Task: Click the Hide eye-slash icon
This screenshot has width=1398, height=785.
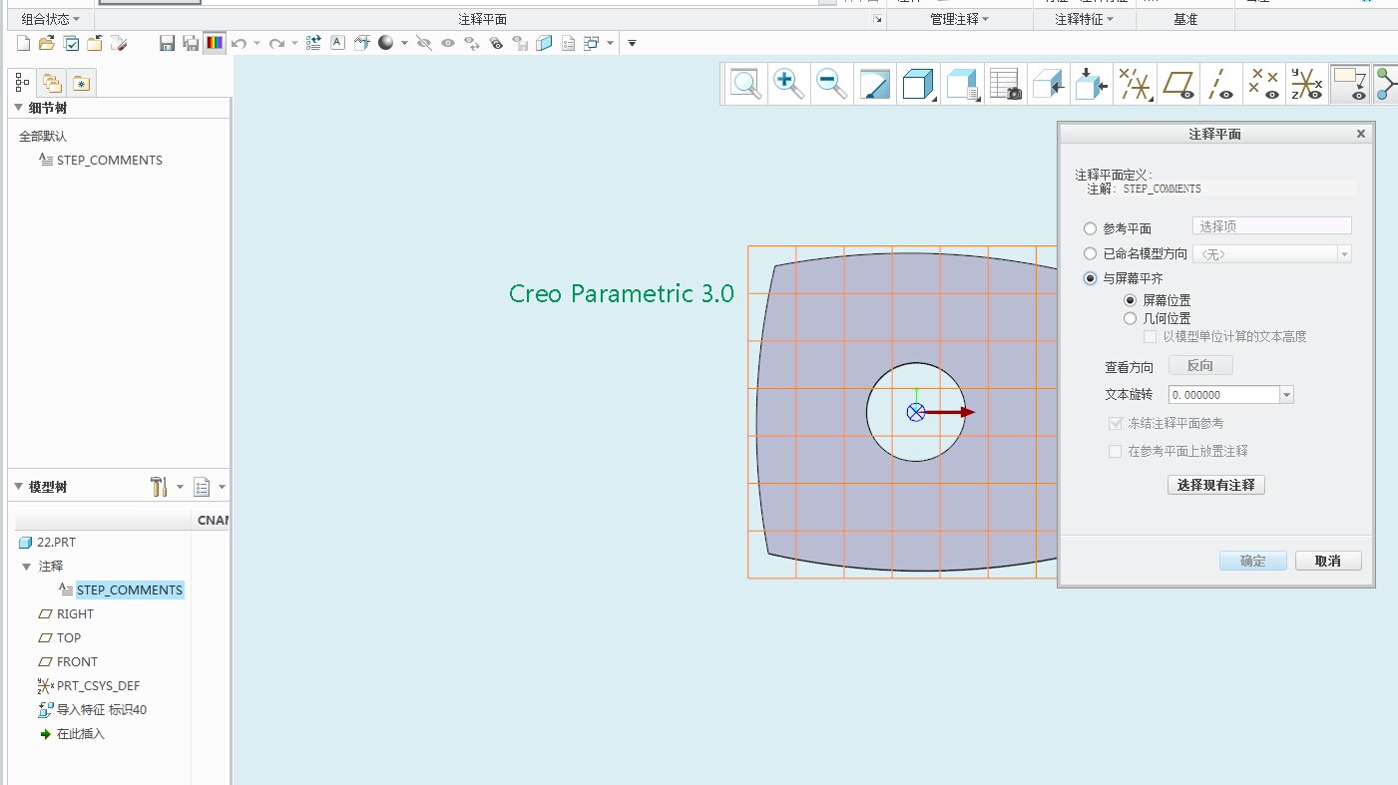Action: (424, 43)
